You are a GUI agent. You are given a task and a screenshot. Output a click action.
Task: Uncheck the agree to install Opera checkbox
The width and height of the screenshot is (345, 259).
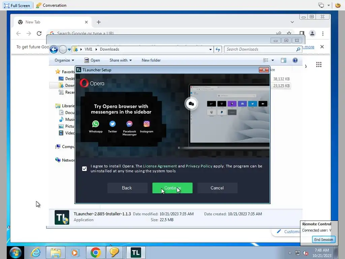[84, 169]
